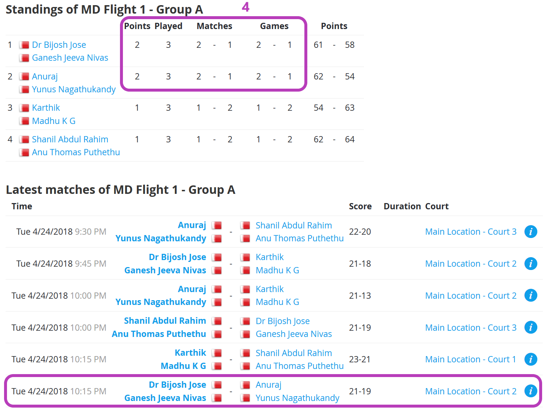Select Madhu K G in standings table
Viewport: 555px width, 412px height.
pos(53,121)
